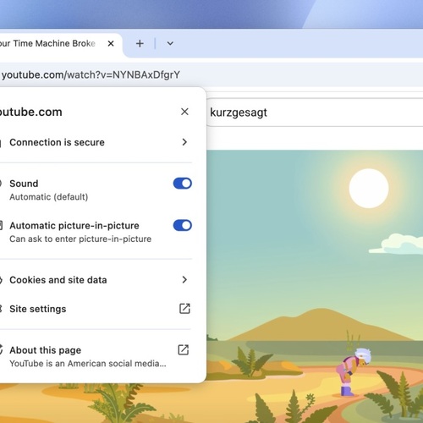Close the Time Machine Broke tab

tap(111, 43)
